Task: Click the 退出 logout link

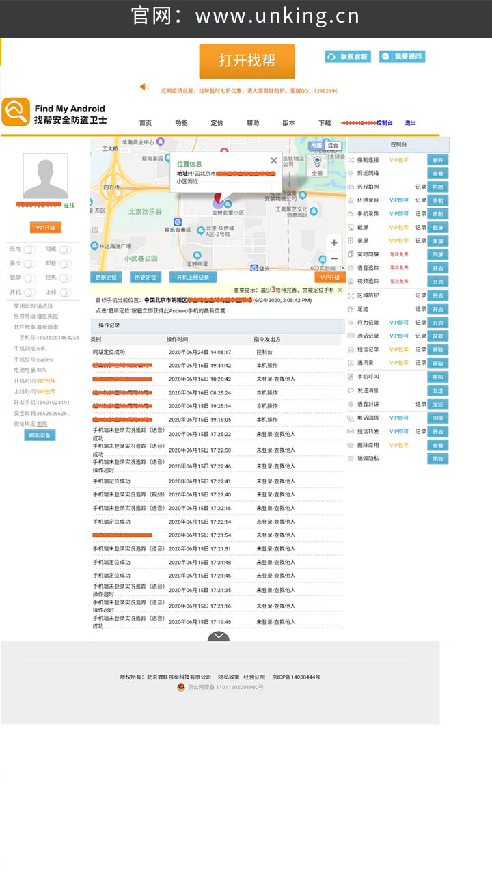Action: pyautogui.click(x=410, y=123)
